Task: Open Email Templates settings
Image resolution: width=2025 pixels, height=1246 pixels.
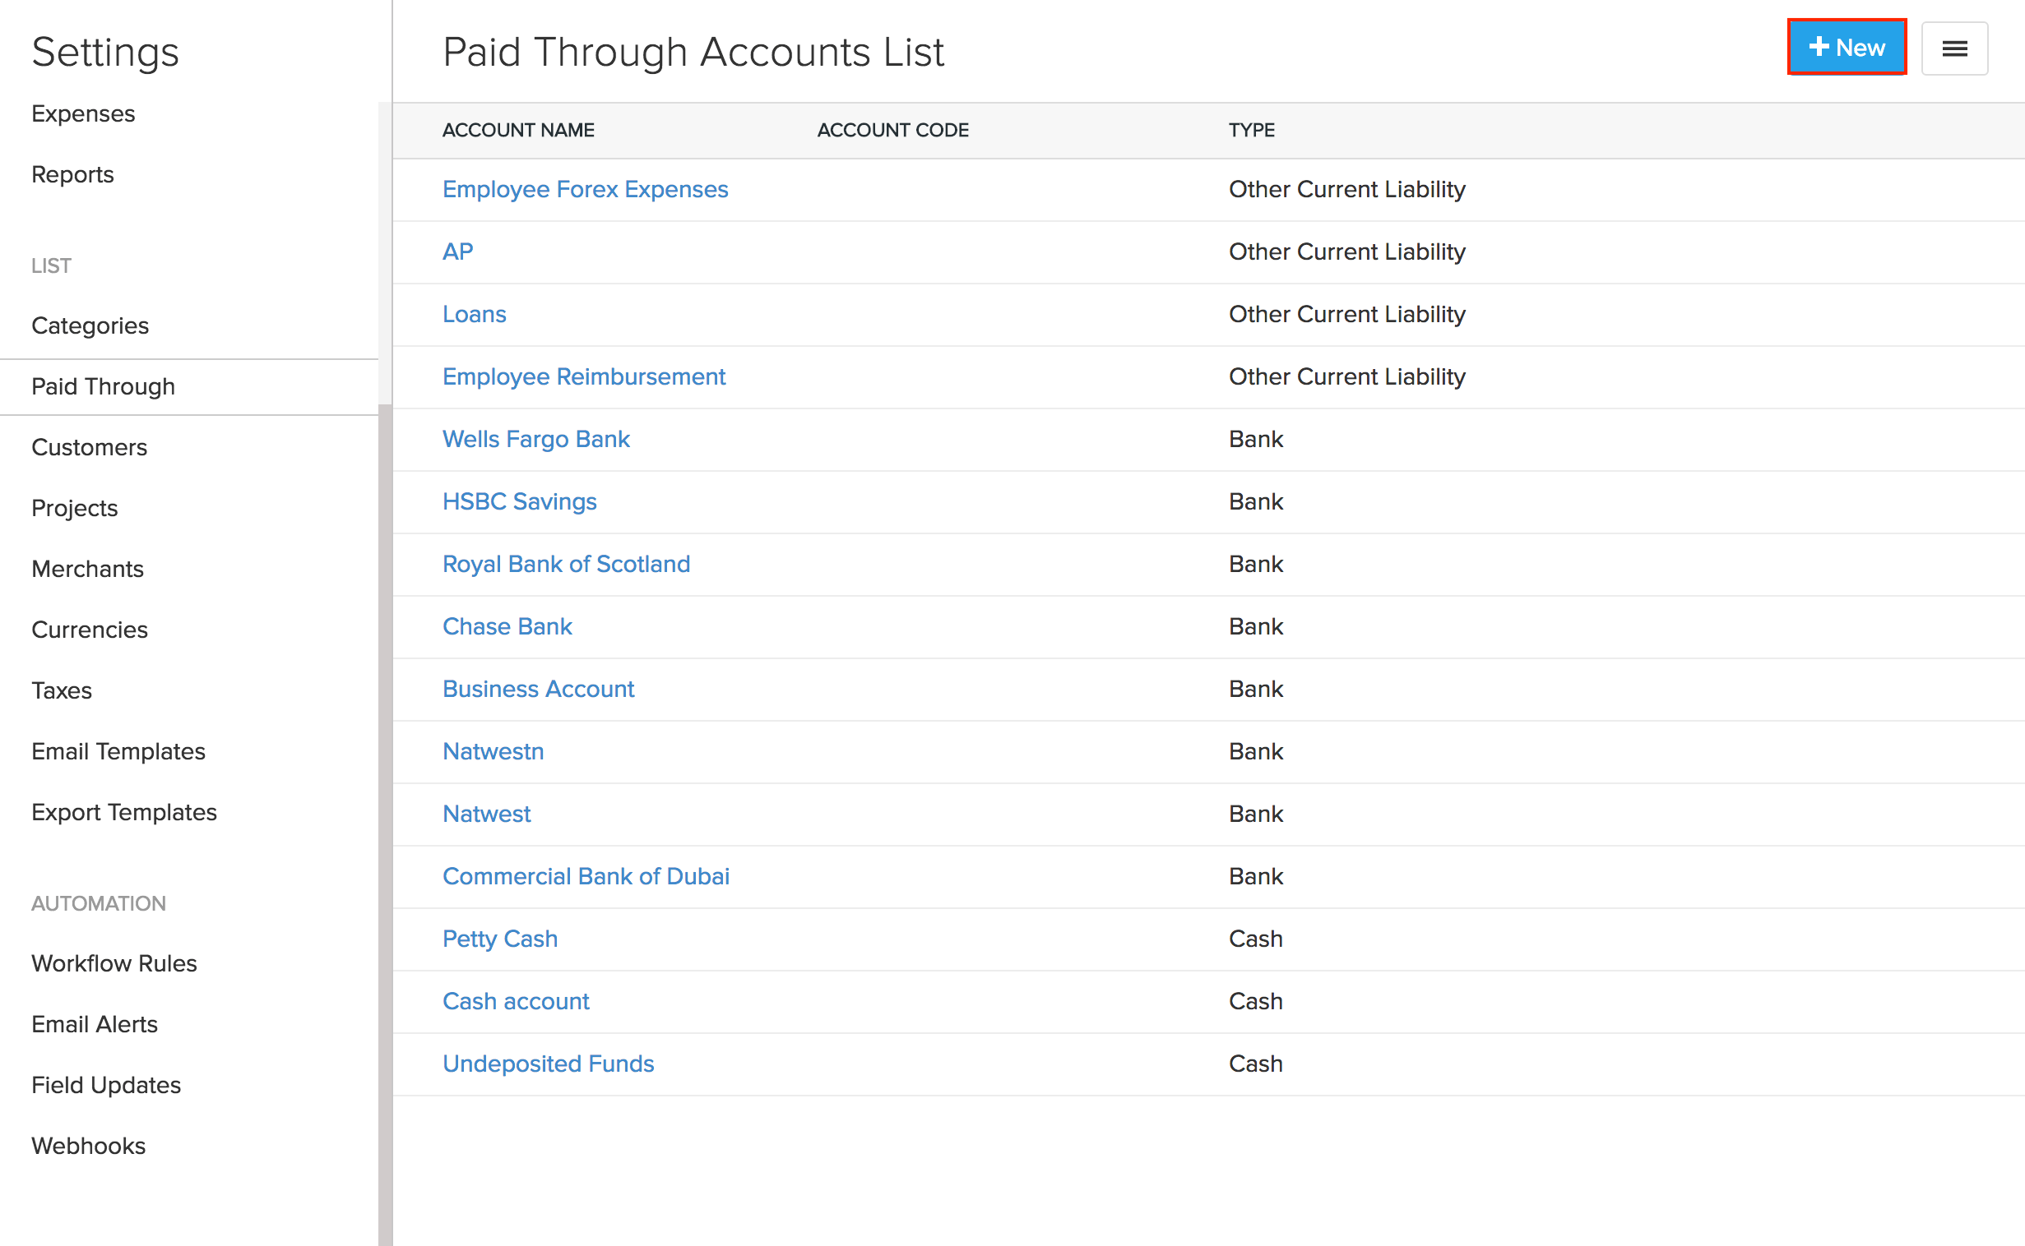Action: (118, 750)
